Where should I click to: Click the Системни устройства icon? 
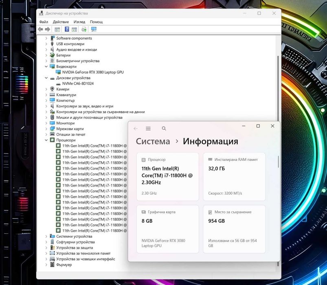[x=52, y=236]
